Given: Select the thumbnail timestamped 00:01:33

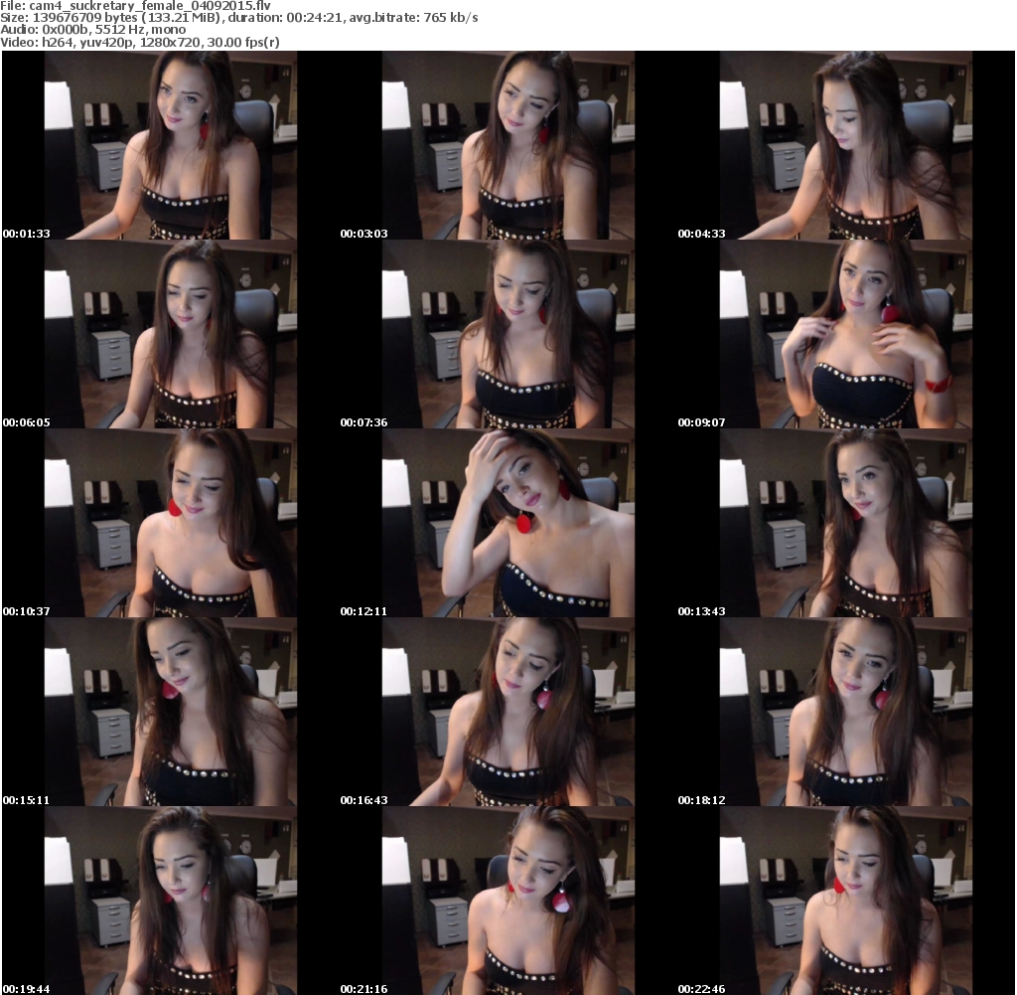Looking at the screenshot, I should point(170,146).
